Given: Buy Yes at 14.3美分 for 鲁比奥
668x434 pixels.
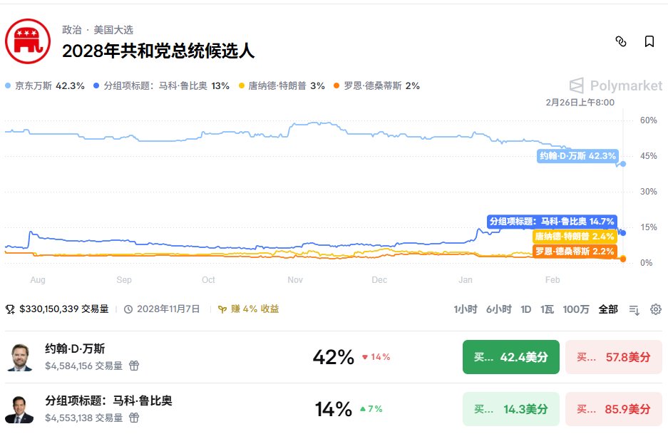Looking at the screenshot, I should point(510,409).
